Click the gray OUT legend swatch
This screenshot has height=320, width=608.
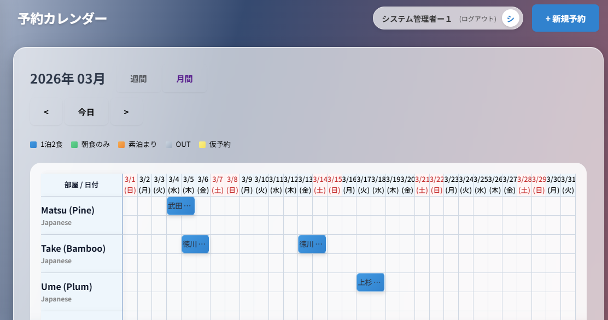(x=169, y=145)
